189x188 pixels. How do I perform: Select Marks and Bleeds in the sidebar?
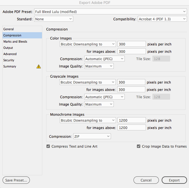click(22, 41)
